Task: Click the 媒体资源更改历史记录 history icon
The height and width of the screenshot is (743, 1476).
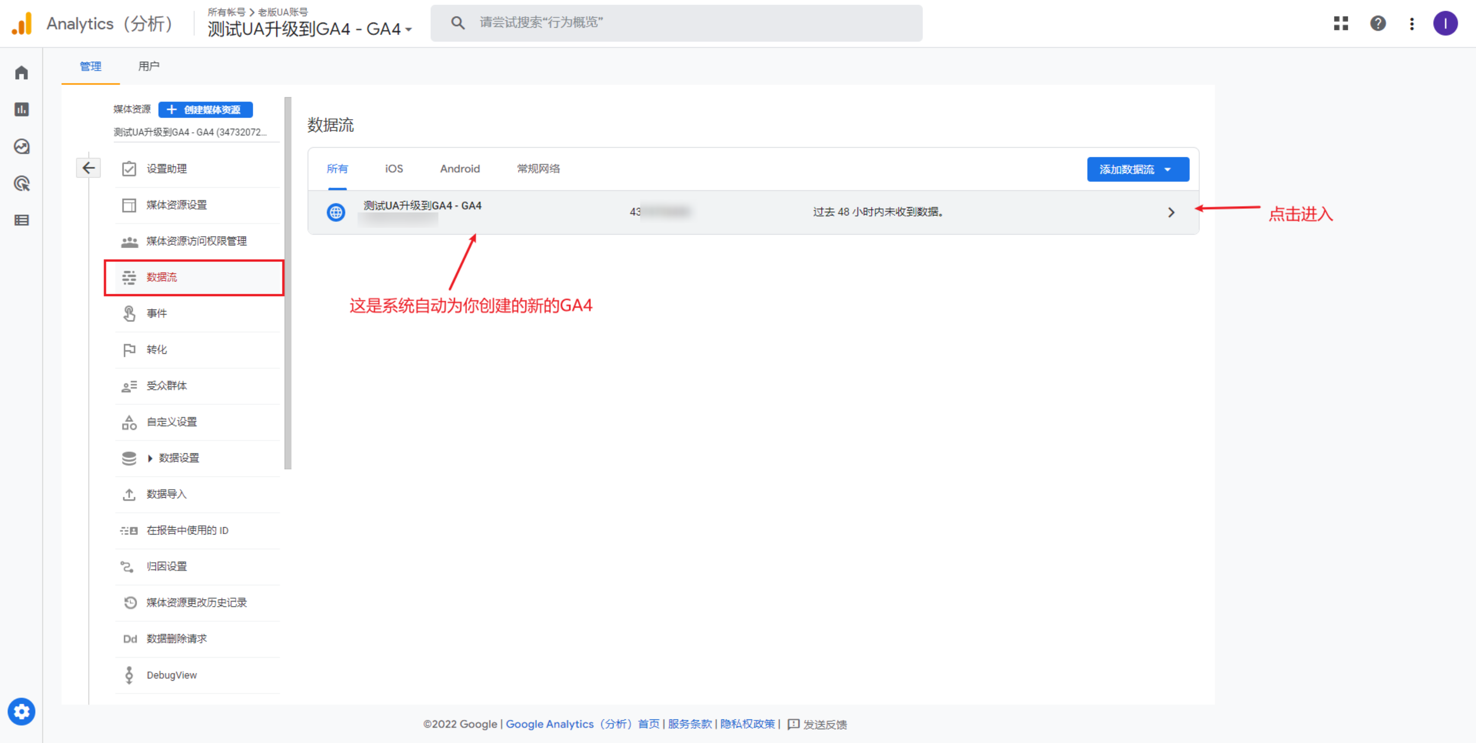Action: click(130, 603)
